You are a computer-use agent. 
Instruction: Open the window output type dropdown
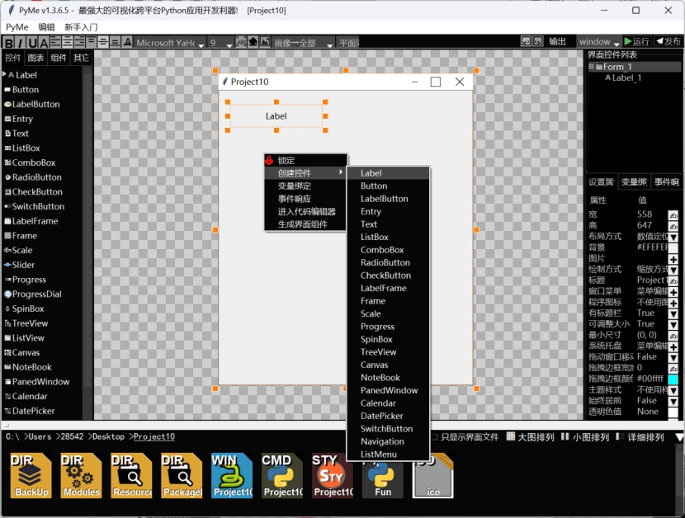tap(599, 42)
